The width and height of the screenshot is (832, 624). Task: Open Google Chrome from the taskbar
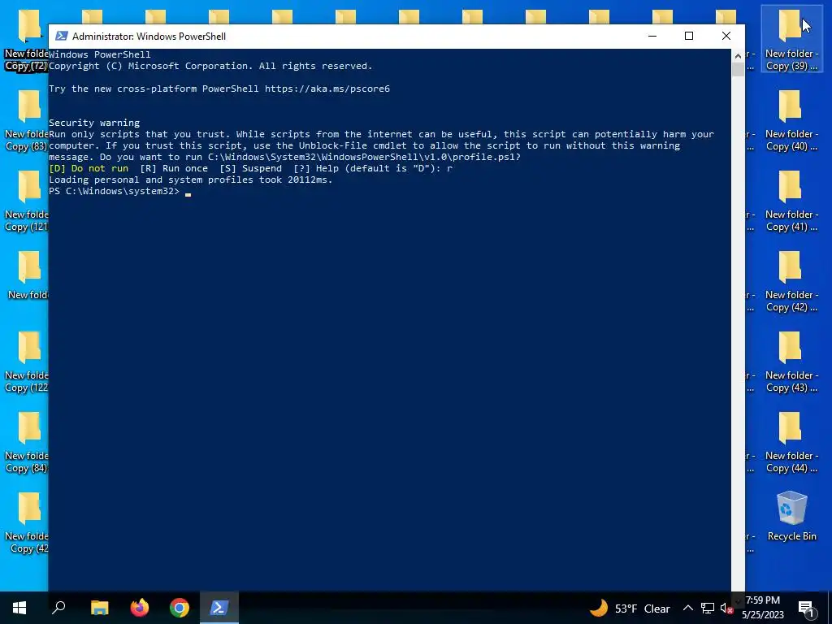[x=180, y=608]
